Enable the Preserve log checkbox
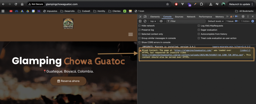 click(x=139, y=30)
